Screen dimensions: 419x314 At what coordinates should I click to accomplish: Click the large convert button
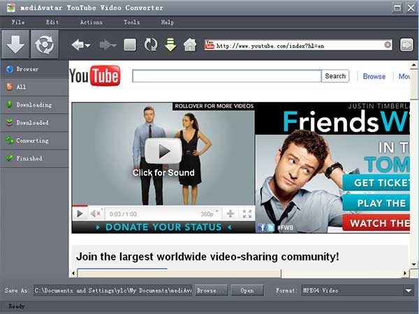[x=45, y=45]
